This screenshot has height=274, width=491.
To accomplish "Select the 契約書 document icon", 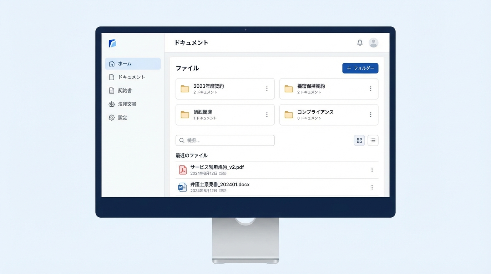I will click(x=111, y=90).
